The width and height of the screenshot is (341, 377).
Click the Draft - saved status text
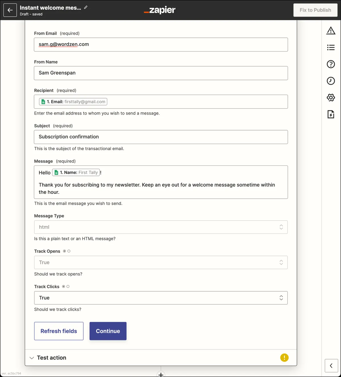(x=31, y=14)
